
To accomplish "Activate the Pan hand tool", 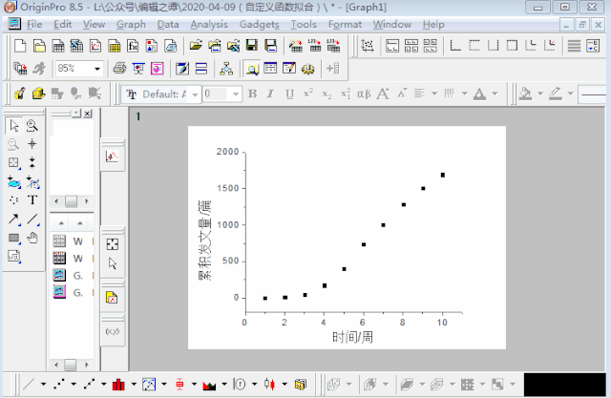I will coord(32,238).
